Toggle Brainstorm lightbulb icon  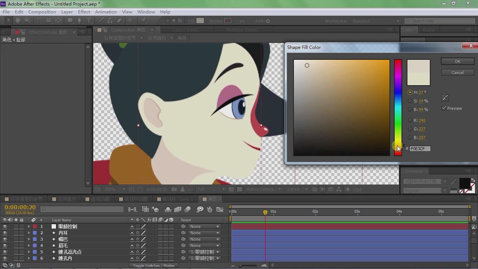tap(200, 210)
